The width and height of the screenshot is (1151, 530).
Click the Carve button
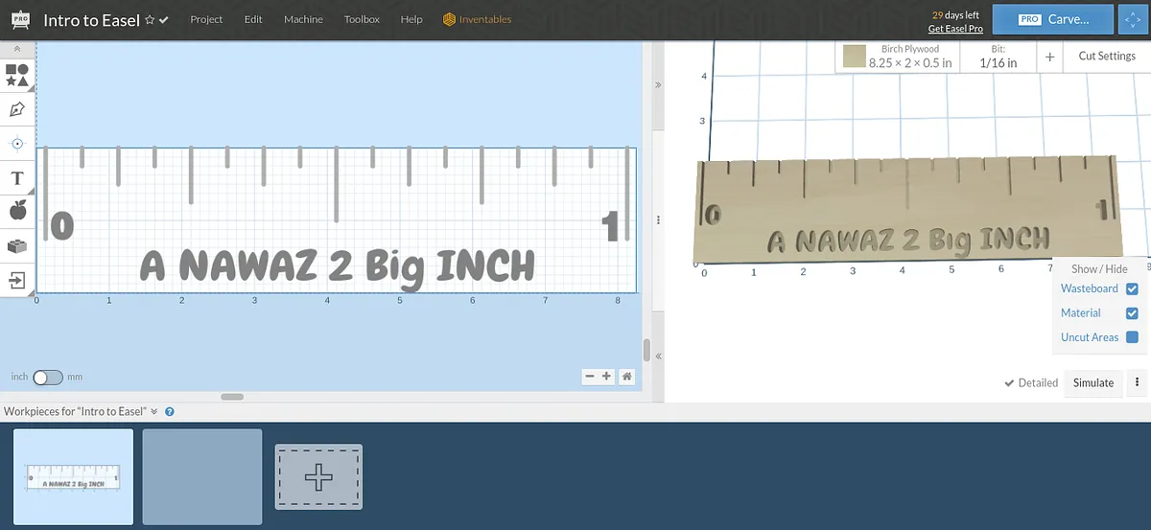pyautogui.click(x=1054, y=18)
